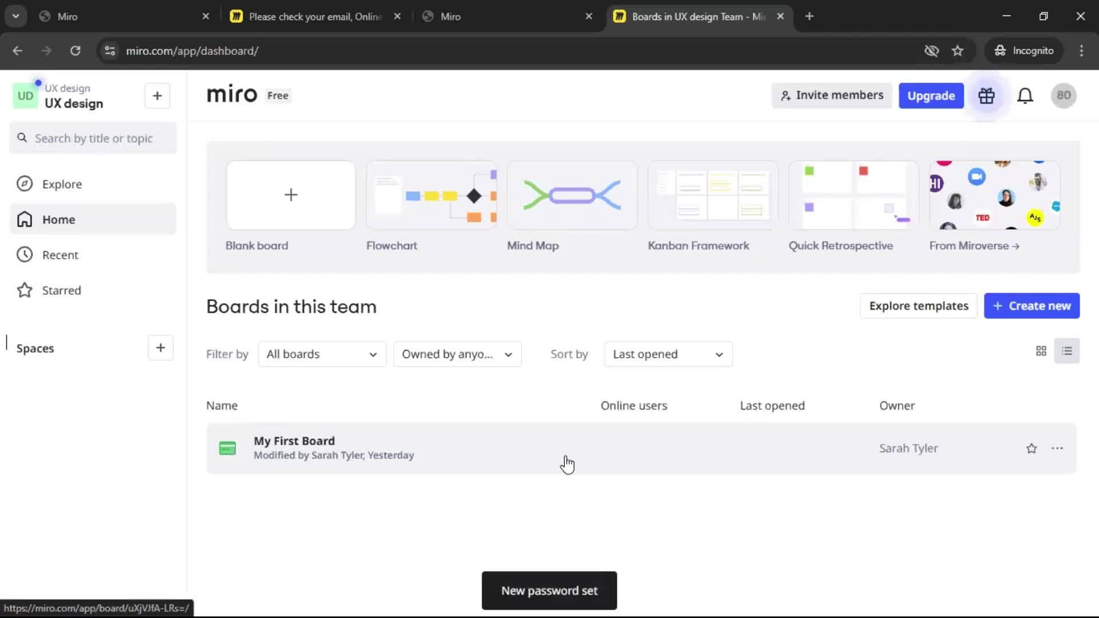This screenshot has height=618, width=1099.
Task: Click the Name column header
Action: (x=222, y=406)
